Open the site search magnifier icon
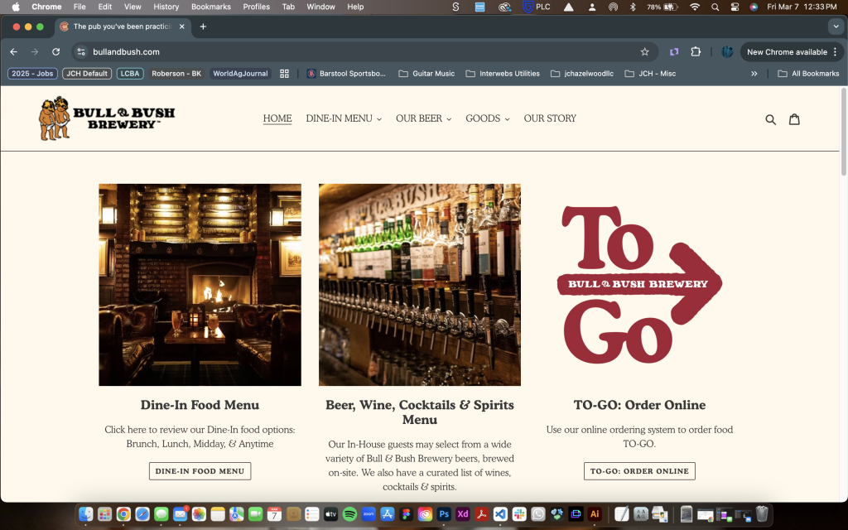Image resolution: width=848 pixels, height=530 pixels. [x=770, y=119]
